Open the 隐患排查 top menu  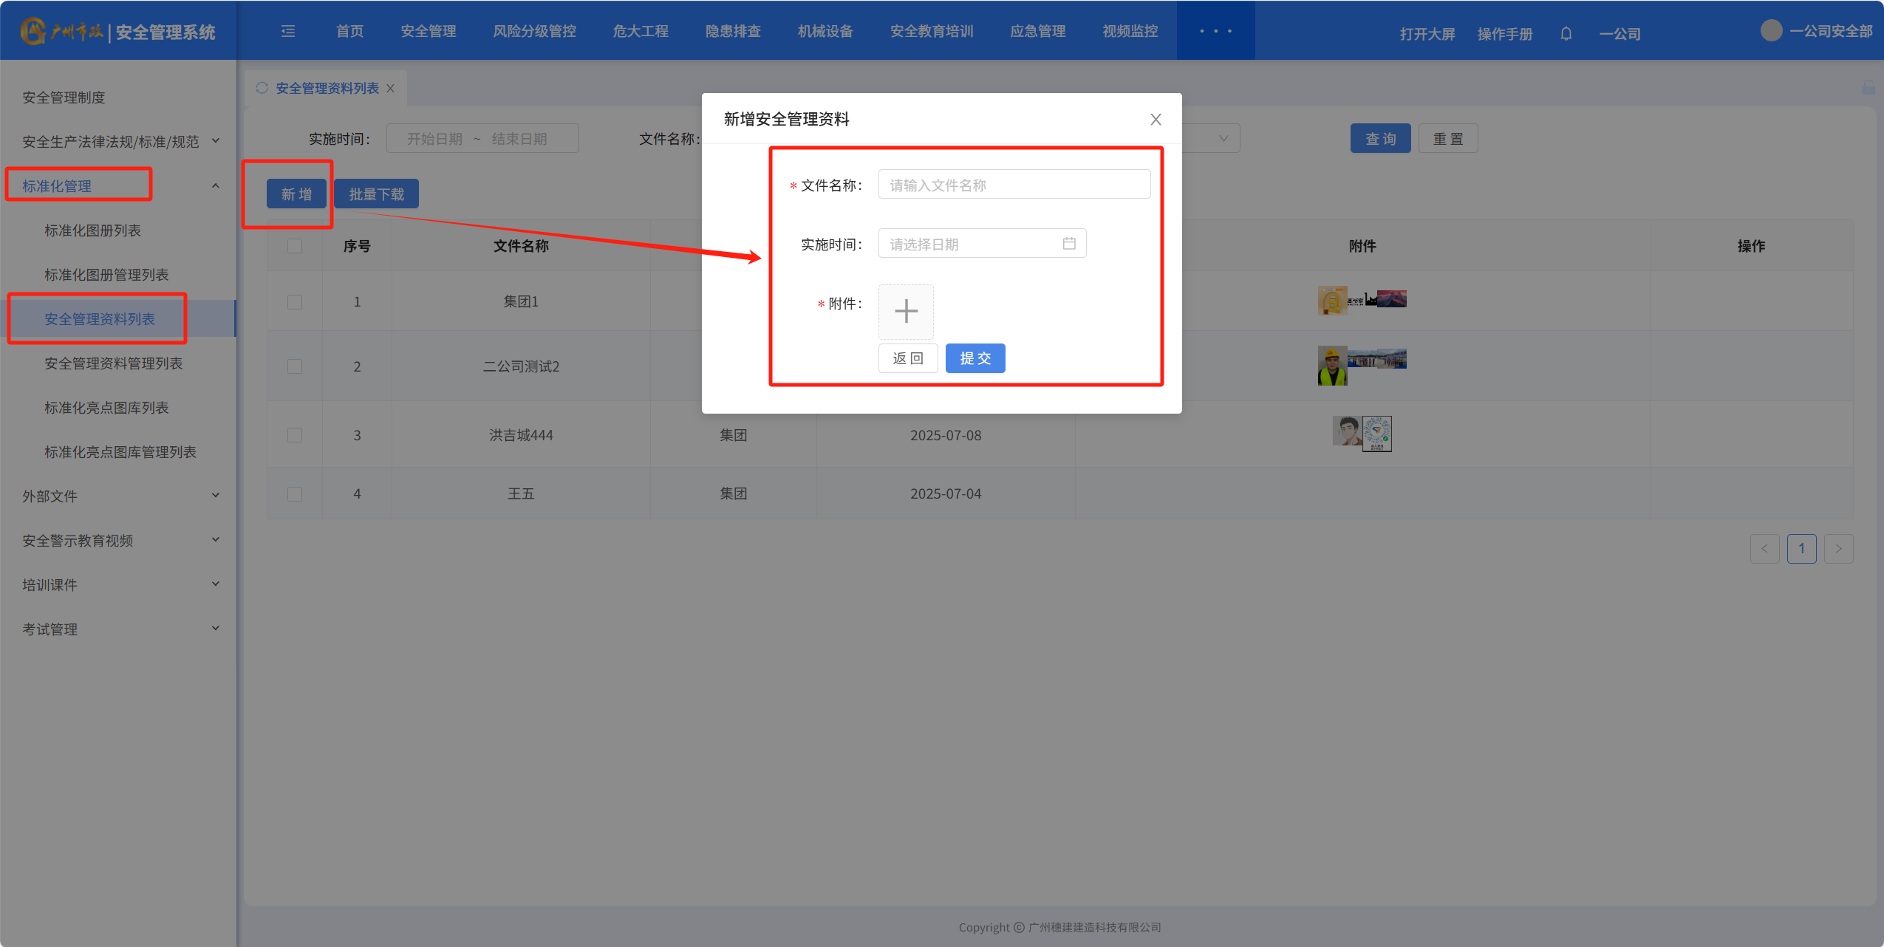tap(732, 31)
